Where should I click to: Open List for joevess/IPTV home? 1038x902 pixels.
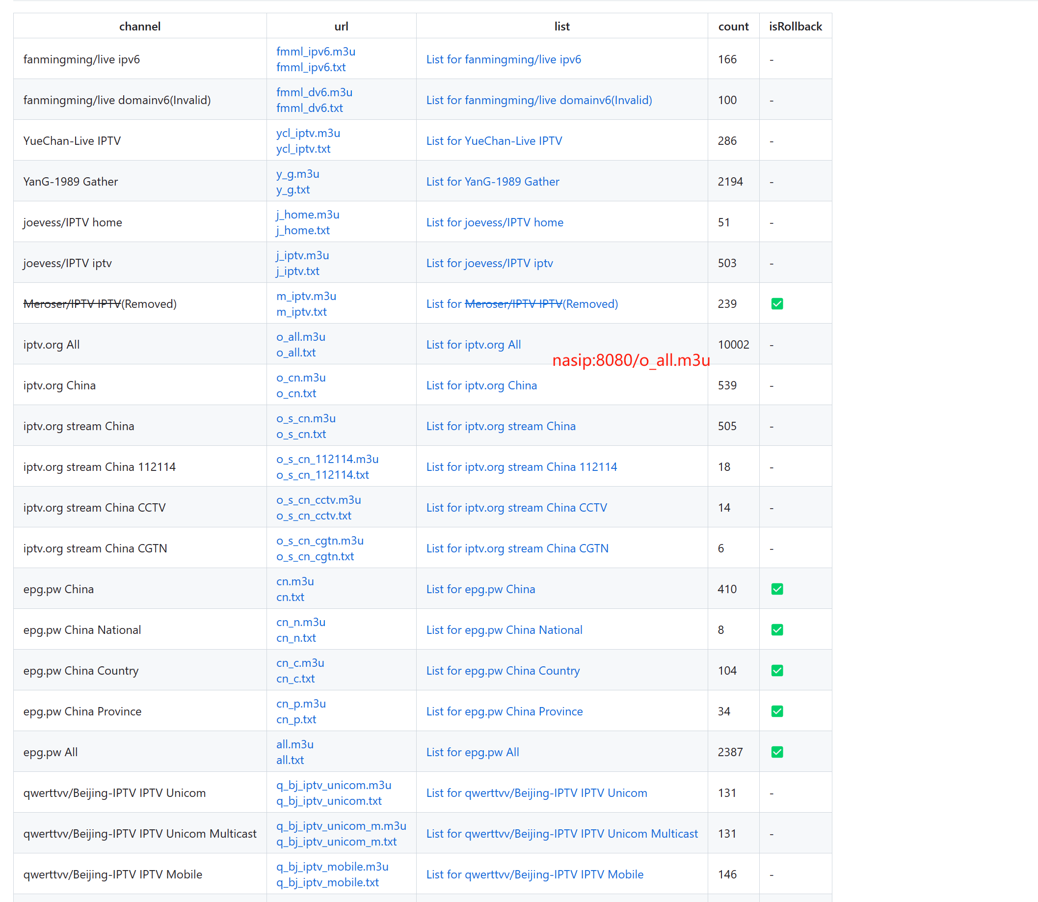(495, 222)
